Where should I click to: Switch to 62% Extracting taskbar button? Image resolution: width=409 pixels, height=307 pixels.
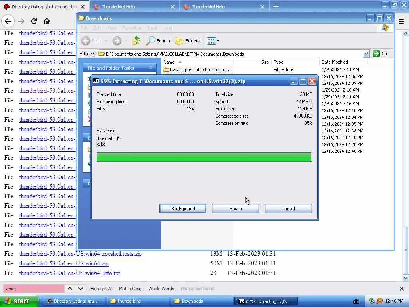pyautogui.click(x=266, y=301)
